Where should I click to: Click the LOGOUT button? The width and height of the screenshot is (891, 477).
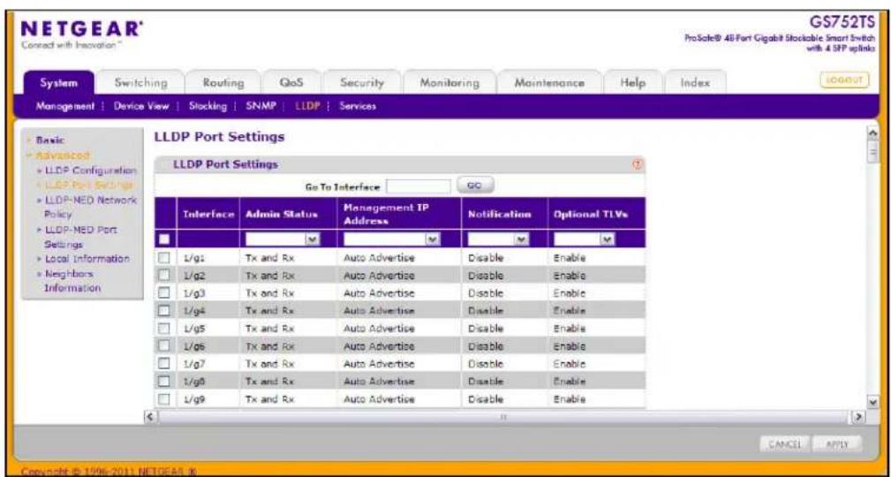pyautogui.click(x=844, y=80)
